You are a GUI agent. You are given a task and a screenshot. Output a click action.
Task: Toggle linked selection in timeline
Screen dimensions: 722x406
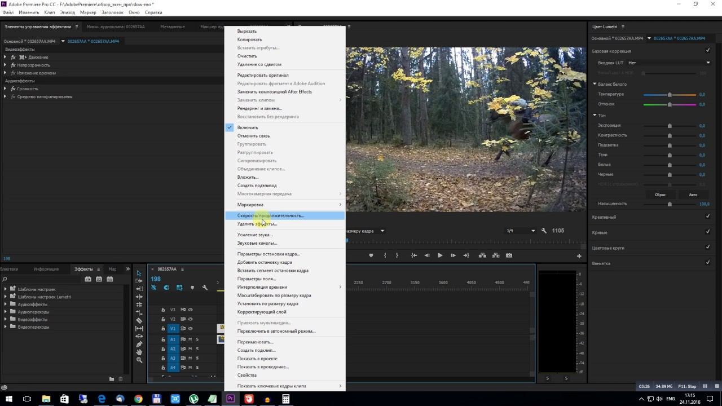(179, 288)
